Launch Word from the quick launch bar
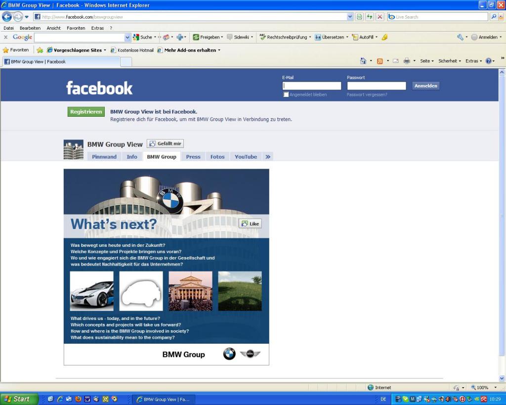Image resolution: width=506 pixels, height=405 pixels. coord(87,399)
